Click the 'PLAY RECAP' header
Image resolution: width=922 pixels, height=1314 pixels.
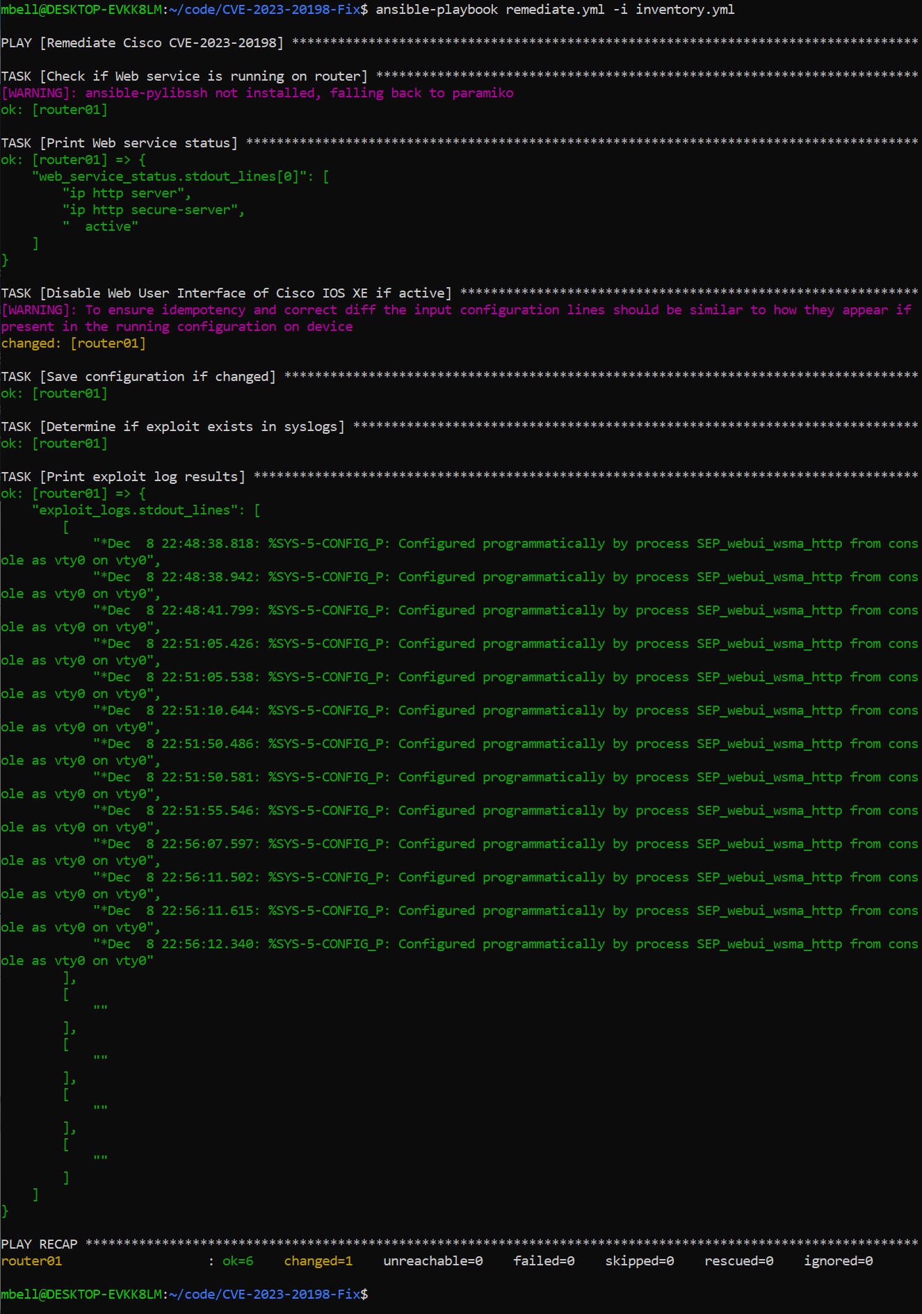(x=39, y=1244)
